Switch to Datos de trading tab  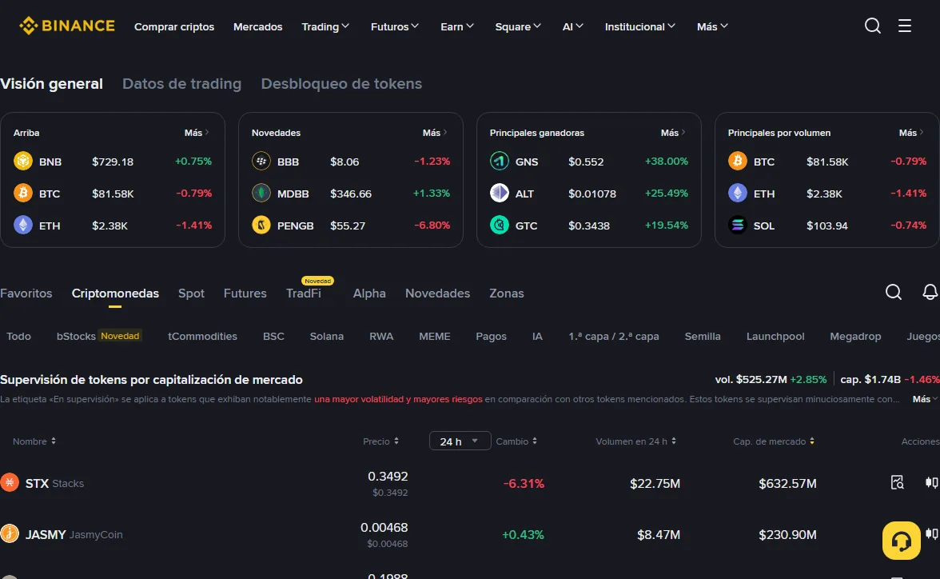(181, 83)
